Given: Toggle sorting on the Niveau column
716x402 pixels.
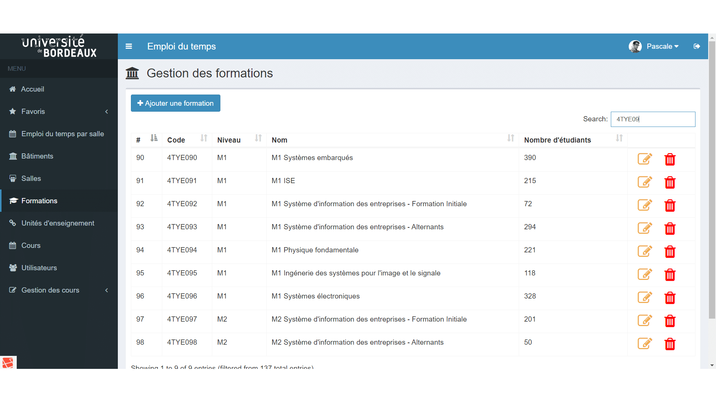Looking at the screenshot, I should [x=258, y=138].
